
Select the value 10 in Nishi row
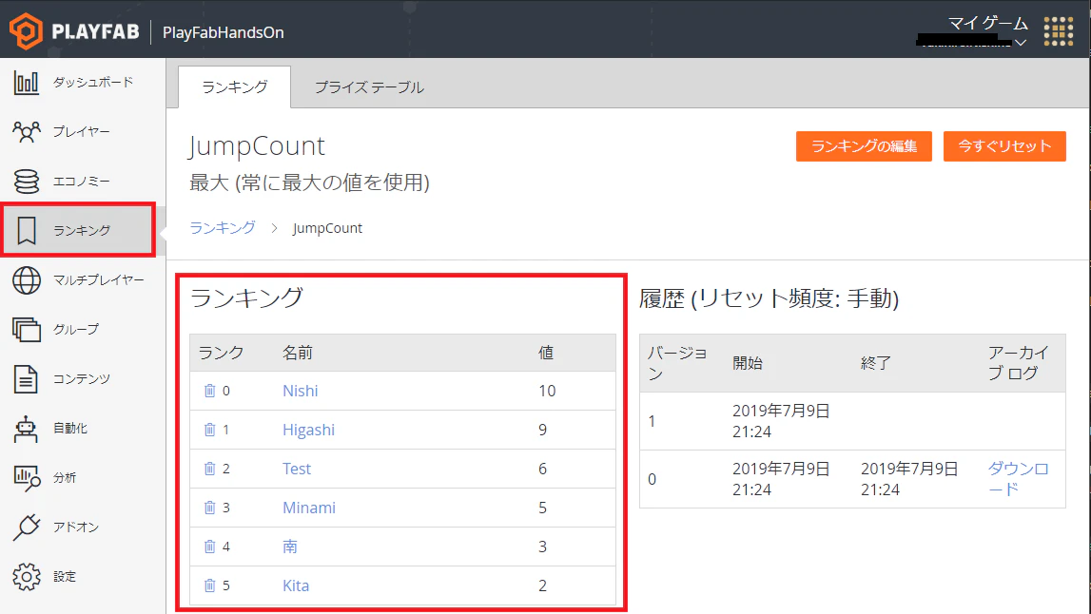(547, 391)
